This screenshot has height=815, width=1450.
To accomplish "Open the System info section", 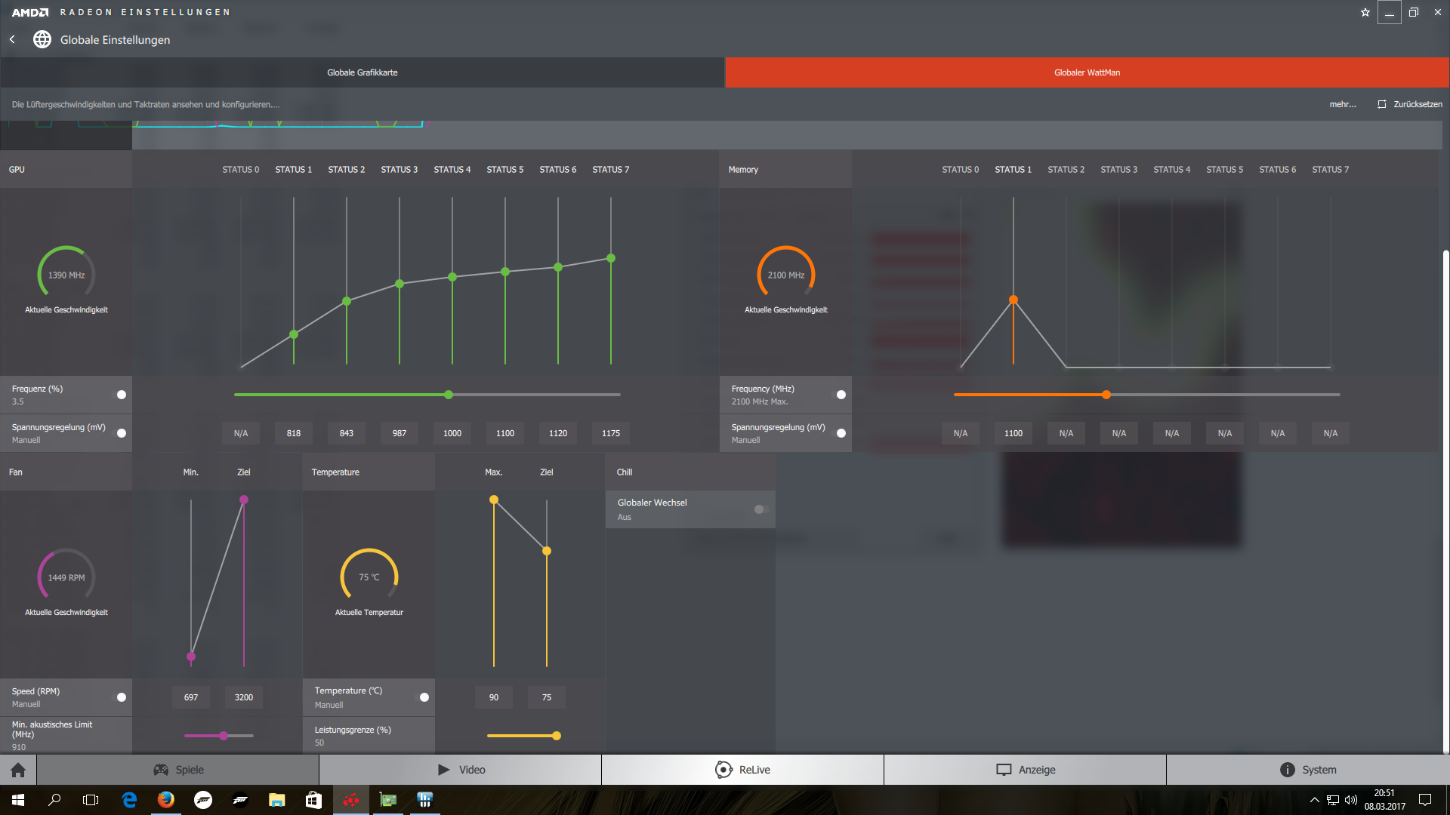I will click(x=1307, y=770).
